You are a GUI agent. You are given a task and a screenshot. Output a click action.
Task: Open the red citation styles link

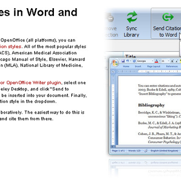point(11,47)
